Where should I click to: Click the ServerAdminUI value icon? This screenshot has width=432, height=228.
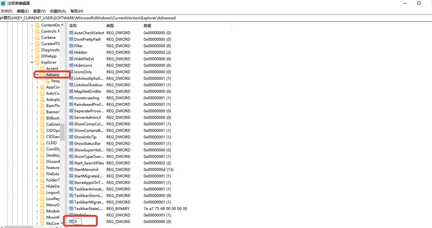coord(71,117)
